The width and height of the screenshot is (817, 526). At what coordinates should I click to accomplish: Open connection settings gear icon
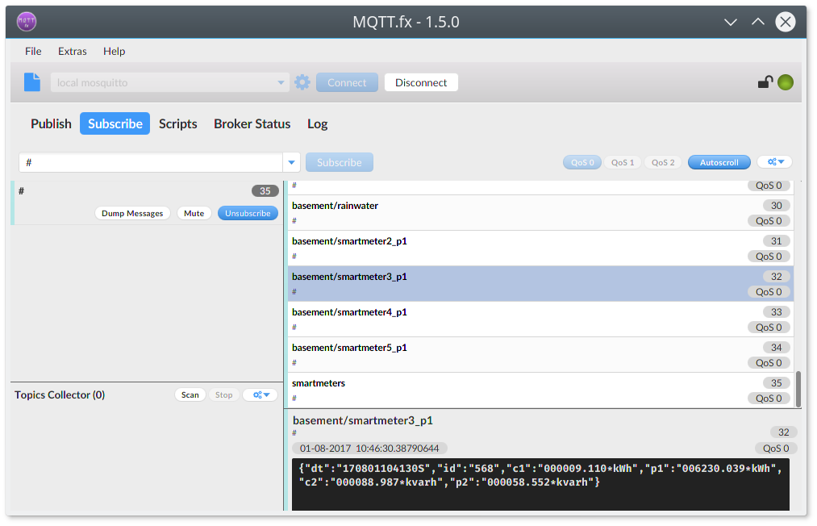click(302, 82)
